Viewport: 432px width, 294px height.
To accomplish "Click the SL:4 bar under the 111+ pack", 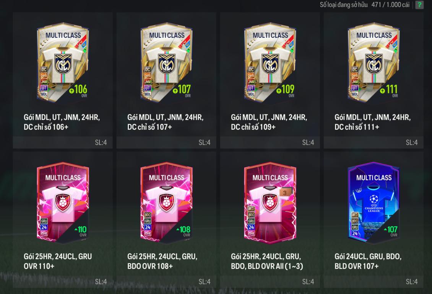I will 374,142.
